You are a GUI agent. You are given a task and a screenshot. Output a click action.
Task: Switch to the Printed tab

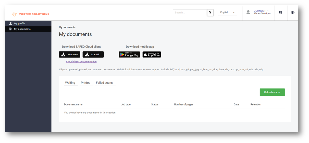[x=86, y=83]
